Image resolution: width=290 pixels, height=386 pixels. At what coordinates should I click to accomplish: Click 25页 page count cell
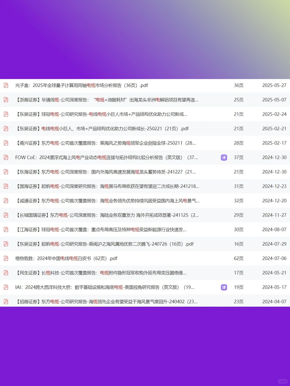tap(239, 100)
